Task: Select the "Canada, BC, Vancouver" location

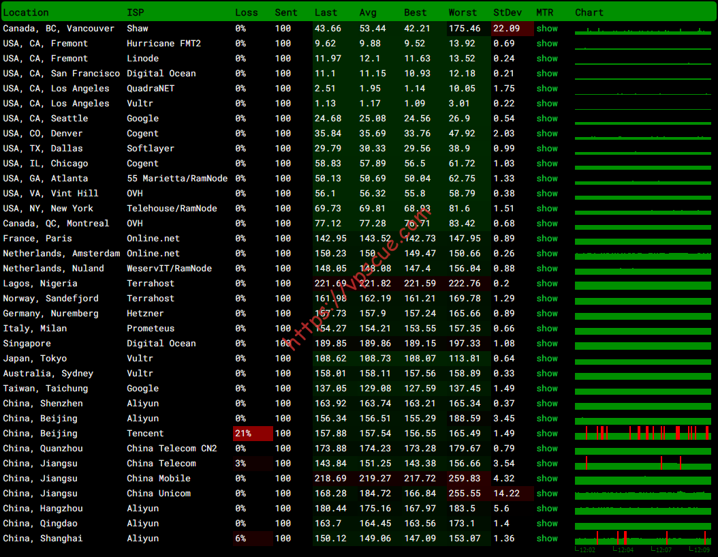Action: [59, 29]
